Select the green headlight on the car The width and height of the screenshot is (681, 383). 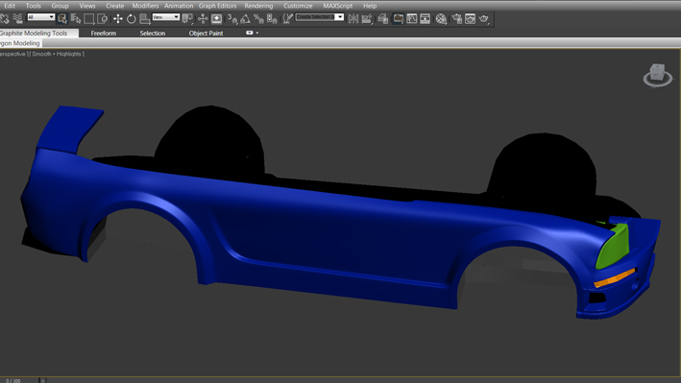coord(613,247)
